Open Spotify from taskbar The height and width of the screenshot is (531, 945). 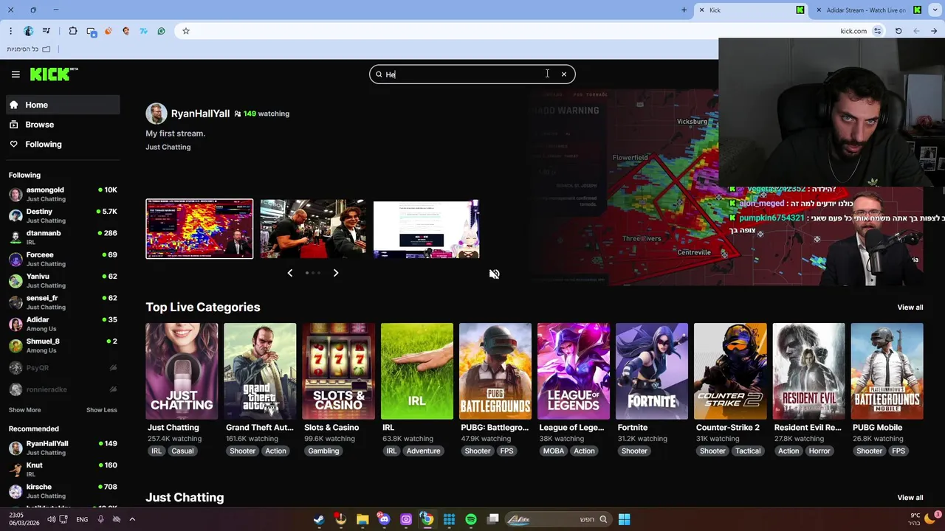click(471, 519)
